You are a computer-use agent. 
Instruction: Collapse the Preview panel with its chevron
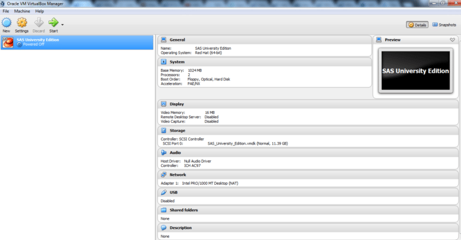[452, 40]
